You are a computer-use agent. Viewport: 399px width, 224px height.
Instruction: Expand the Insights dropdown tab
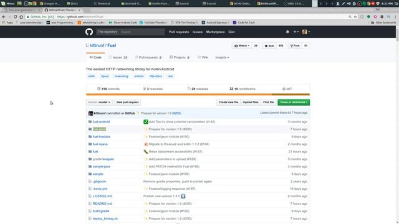[x=222, y=57]
